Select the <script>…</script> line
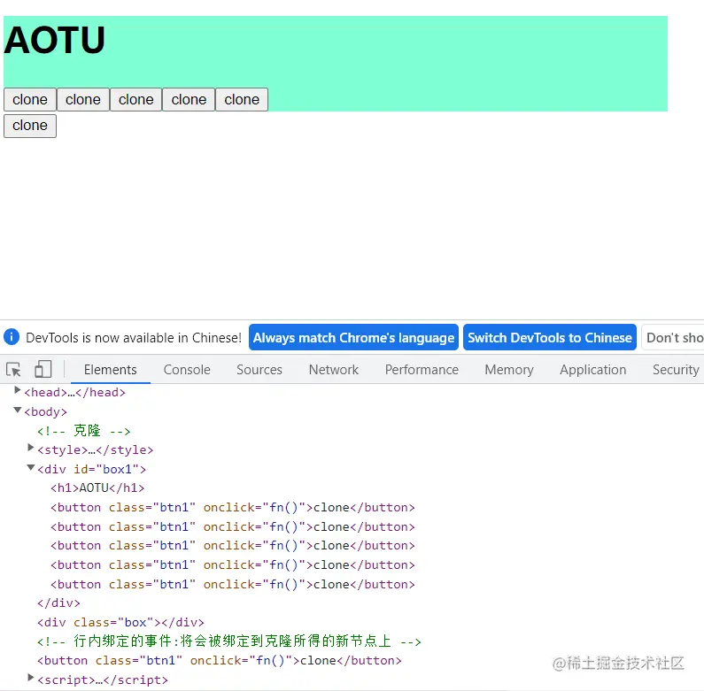Screen dimensions: 704x691 coord(103,680)
